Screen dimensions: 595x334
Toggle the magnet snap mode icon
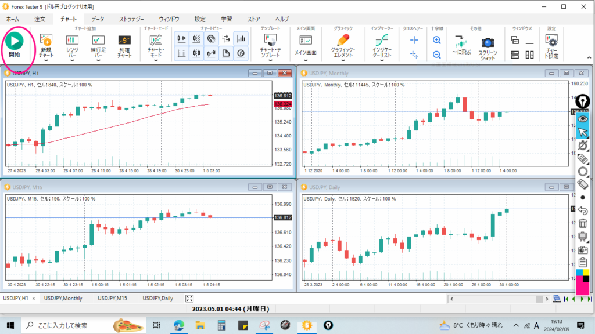pyautogui.click(x=212, y=39)
